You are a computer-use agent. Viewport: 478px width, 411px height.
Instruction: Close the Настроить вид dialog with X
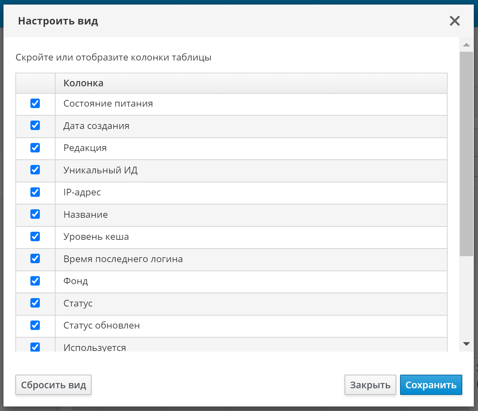(455, 21)
